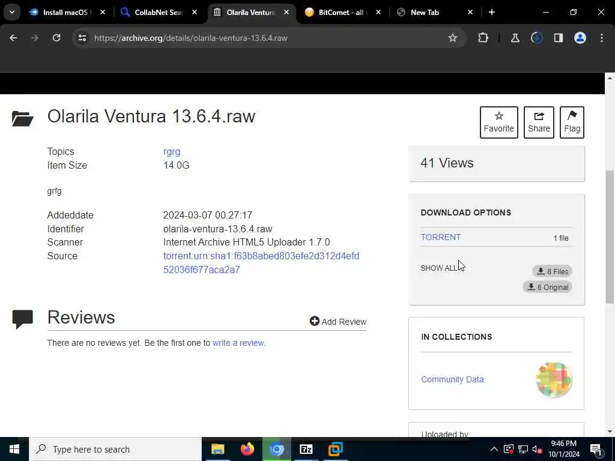Click the scrollbar down arrow
The width and height of the screenshot is (615, 461).
click(x=610, y=431)
